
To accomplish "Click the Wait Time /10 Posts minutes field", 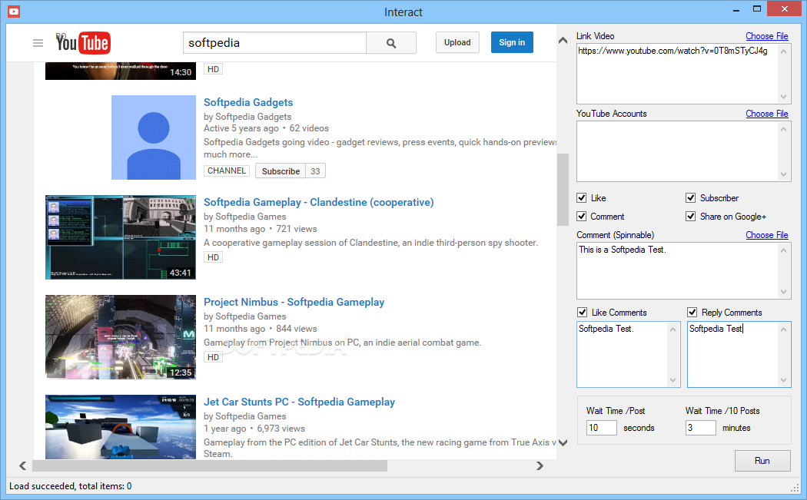I will tap(700, 428).
